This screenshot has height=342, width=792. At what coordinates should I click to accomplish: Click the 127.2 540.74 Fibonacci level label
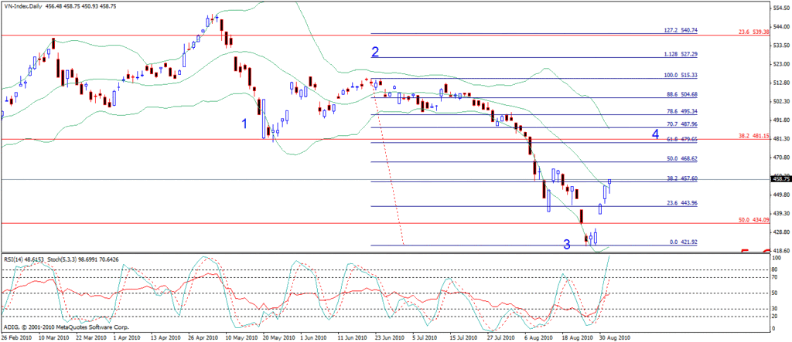coord(681,30)
